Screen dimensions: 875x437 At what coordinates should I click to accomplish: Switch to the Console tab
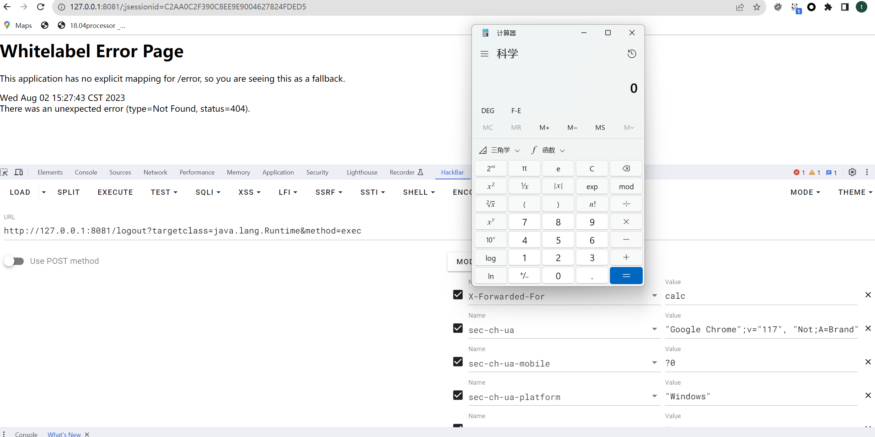(86, 172)
